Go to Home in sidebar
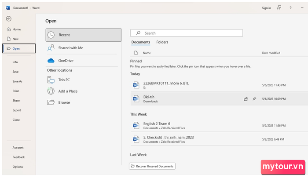Screen dimensions: 308x178 click(17, 29)
